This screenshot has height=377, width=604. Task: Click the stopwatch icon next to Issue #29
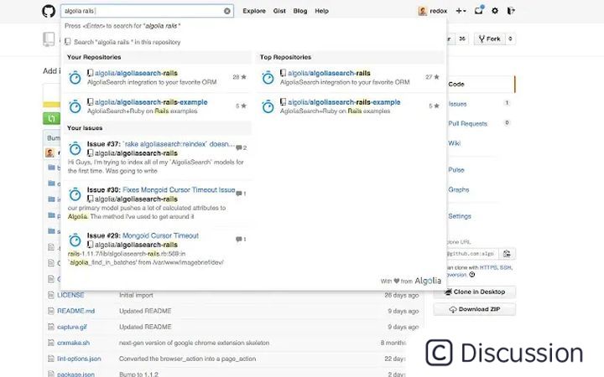[75, 240]
